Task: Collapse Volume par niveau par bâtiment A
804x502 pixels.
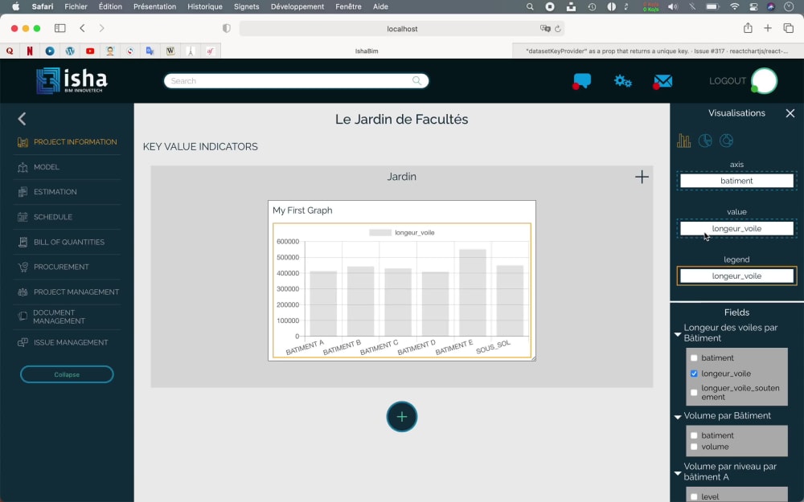Action: click(x=678, y=473)
